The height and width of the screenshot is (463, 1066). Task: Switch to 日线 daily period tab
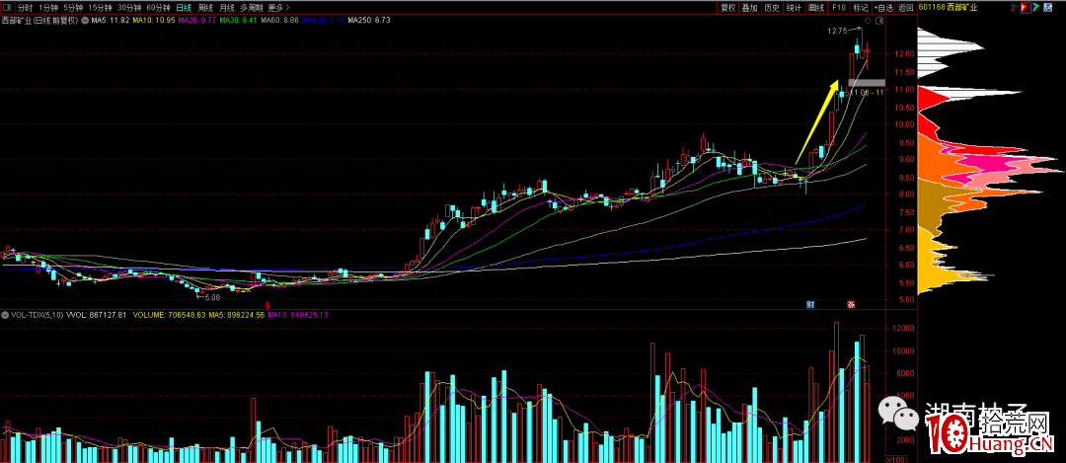pos(184,7)
